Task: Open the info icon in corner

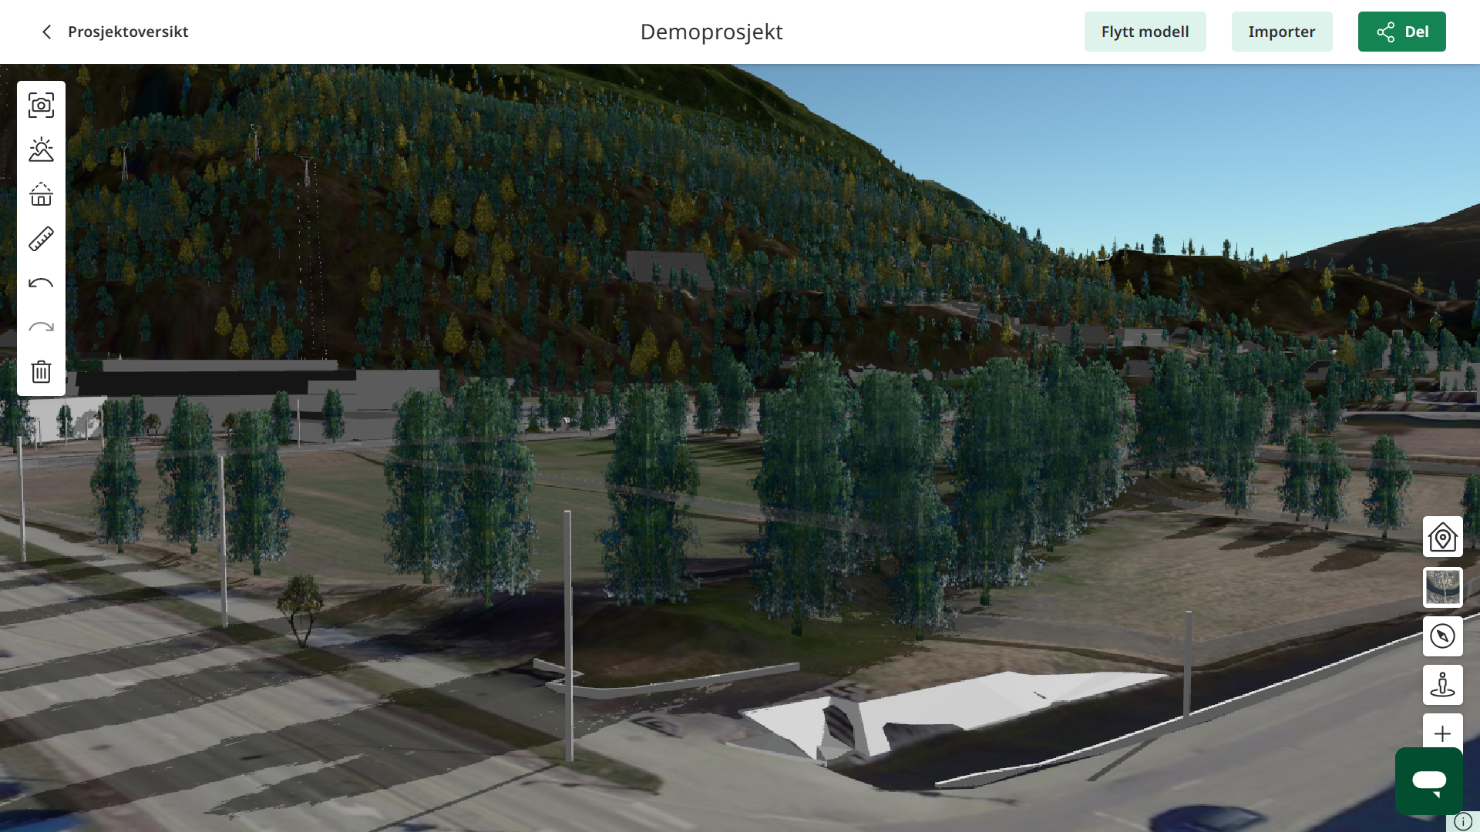Action: (x=1462, y=822)
